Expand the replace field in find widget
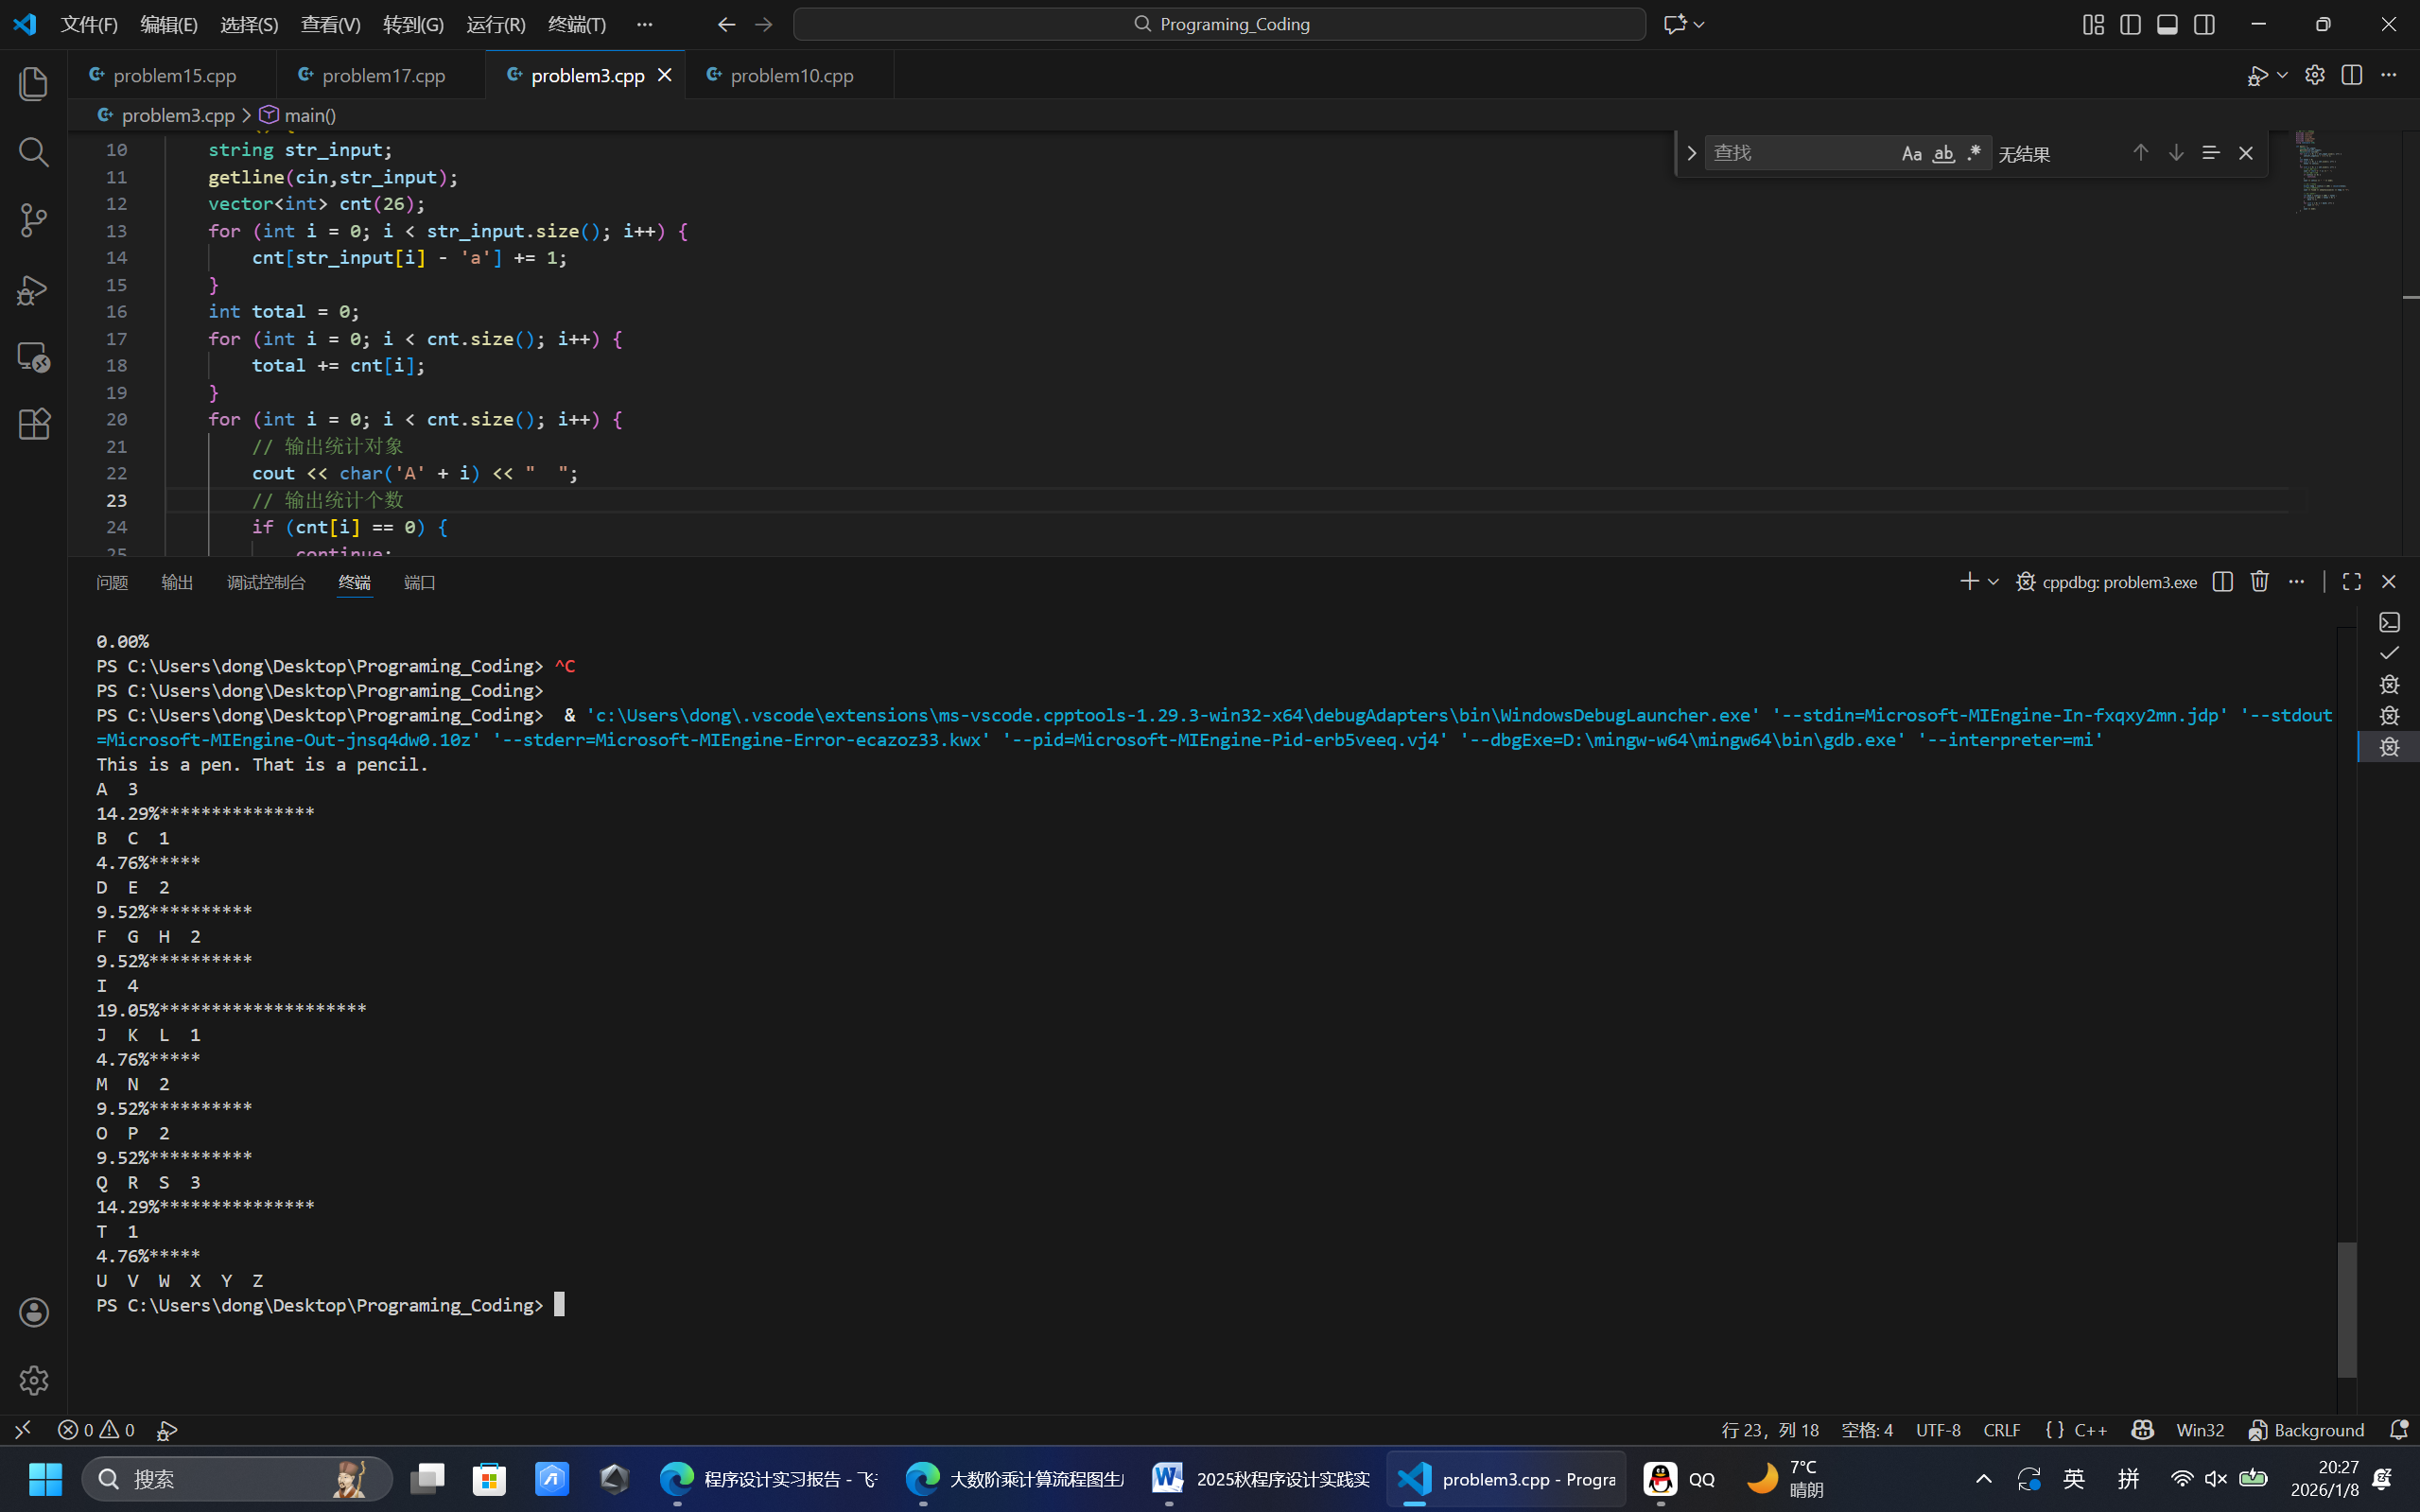Viewport: 2420px width, 1512px height. click(1691, 153)
